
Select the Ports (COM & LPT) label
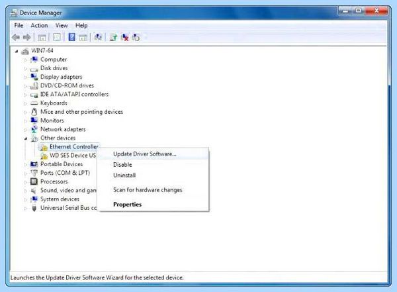pos(66,173)
